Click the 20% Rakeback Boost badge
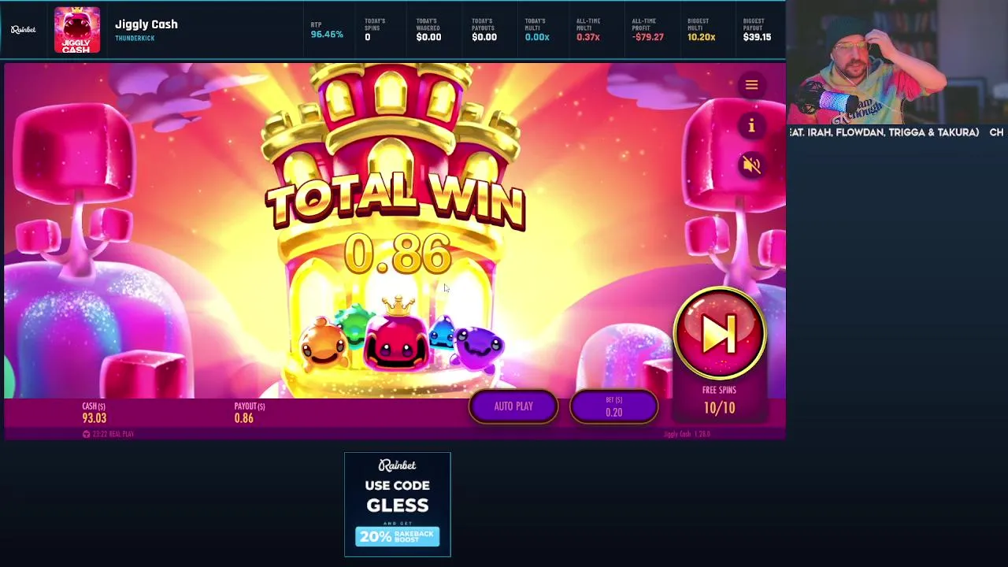The width and height of the screenshot is (1008, 567). 398,536
